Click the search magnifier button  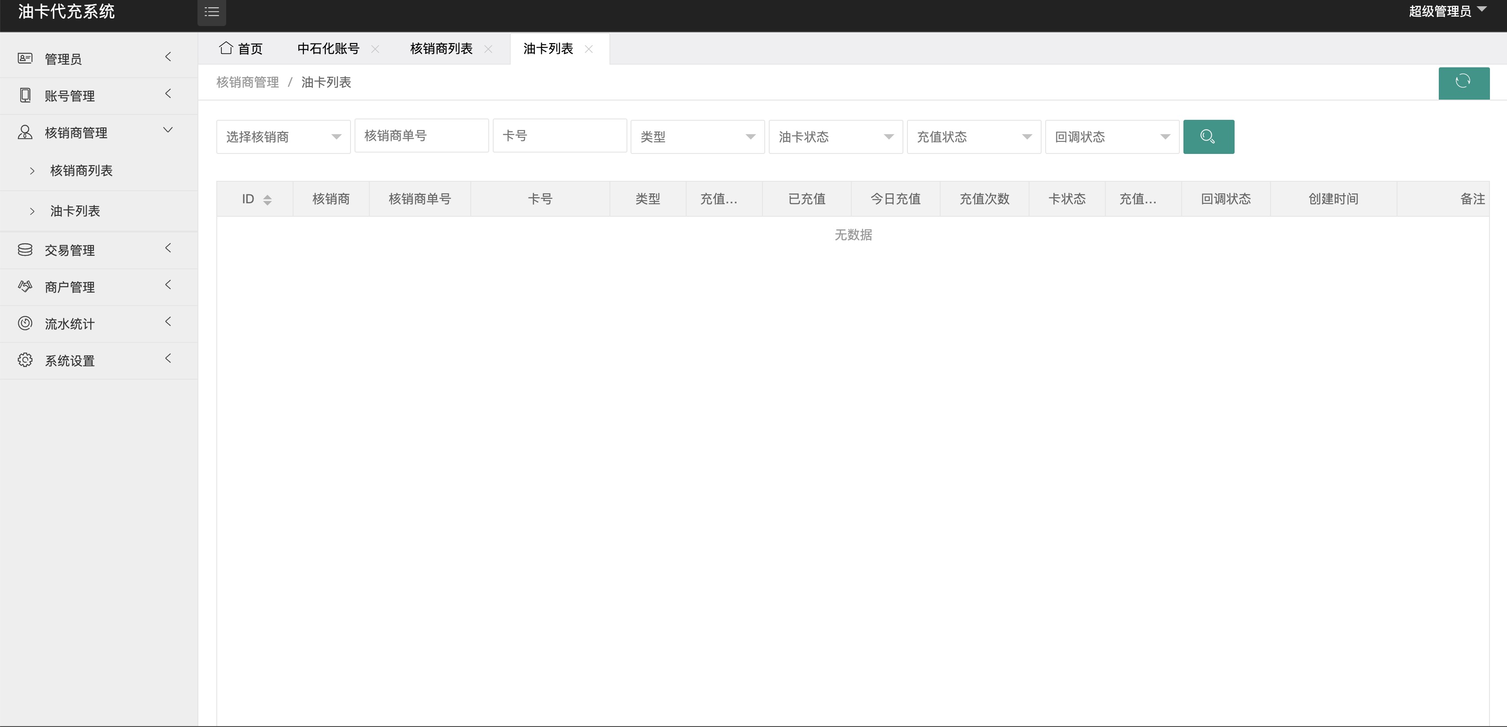coord(1208,136)
